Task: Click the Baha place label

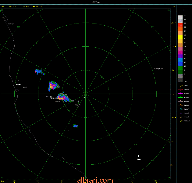Action: pos(139,159)
